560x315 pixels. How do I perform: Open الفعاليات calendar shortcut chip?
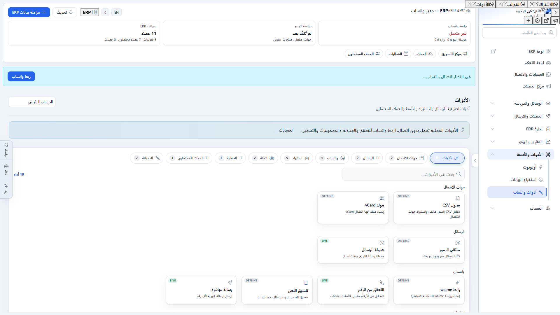tap(398, 54)
